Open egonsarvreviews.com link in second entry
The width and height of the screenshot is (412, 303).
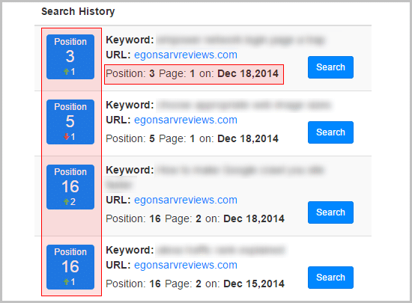pyautogui.click(x=186, y=120)
